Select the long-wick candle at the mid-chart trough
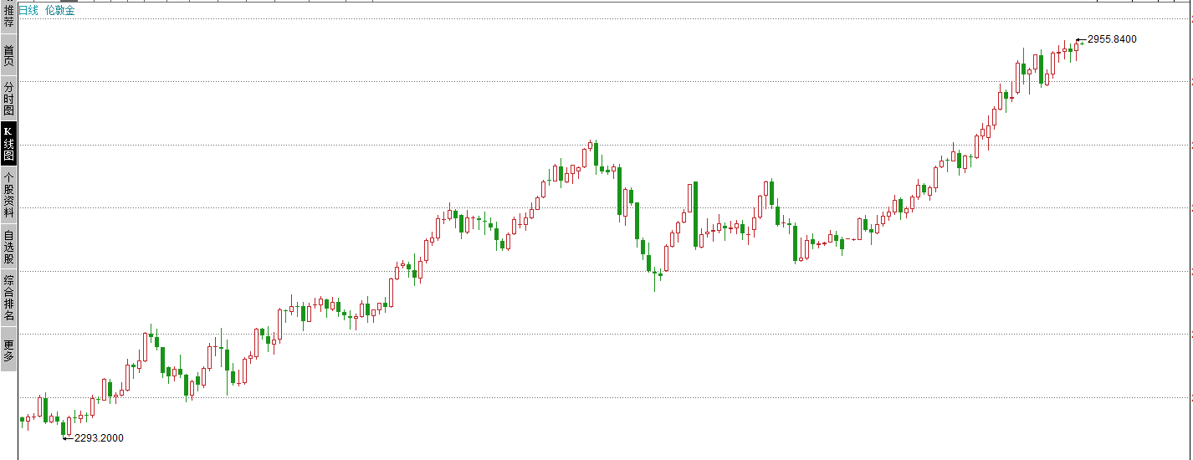This screenshot has height=460, width=1193. pyautogui.click(x=654, y=273)
